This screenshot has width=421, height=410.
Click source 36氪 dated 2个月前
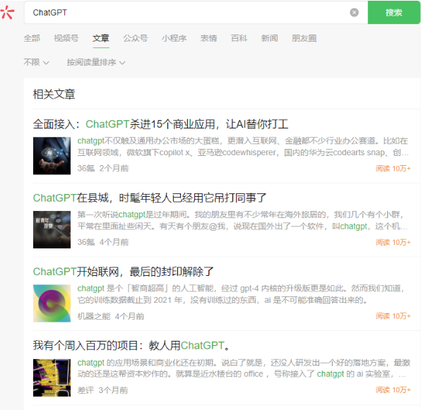coord(86,169)
